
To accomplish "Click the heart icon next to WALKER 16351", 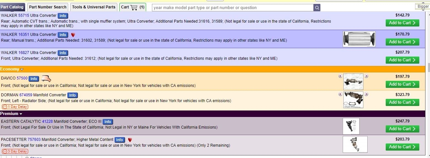I will coord(73,35).
